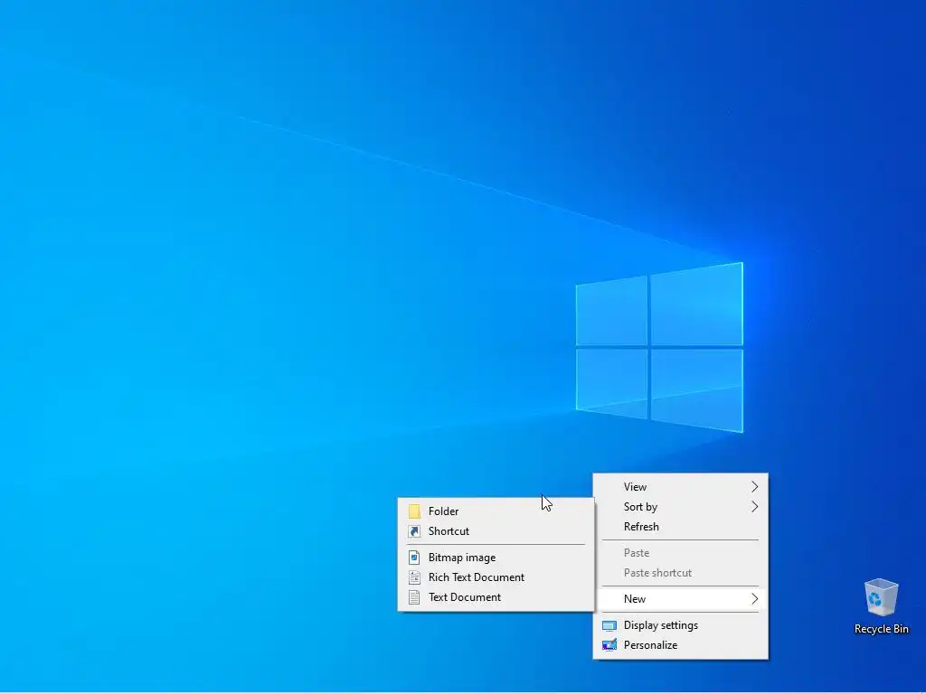Create a new Bitmap image

[496, 558]
